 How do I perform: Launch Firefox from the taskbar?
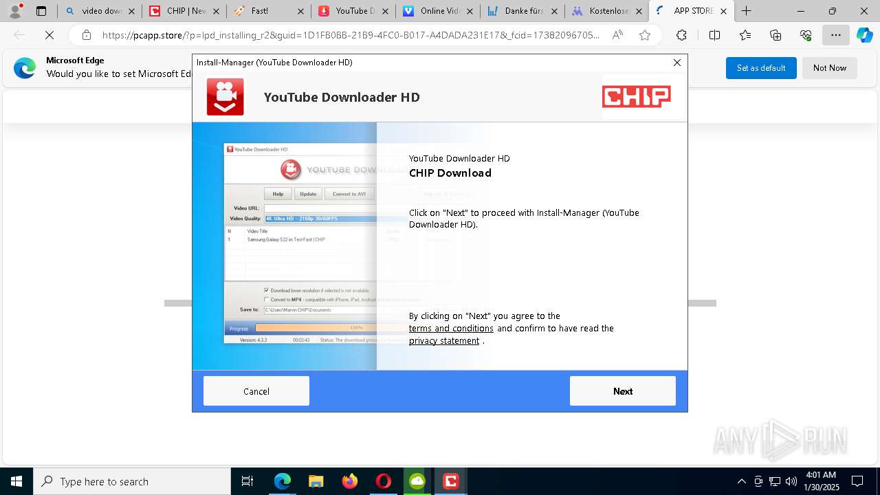point(350,481)
